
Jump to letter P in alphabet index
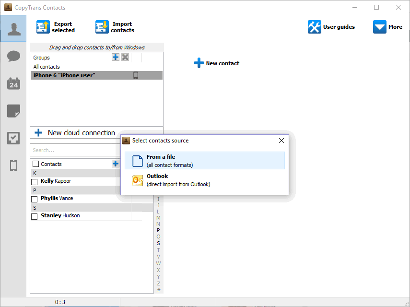point(158,230)
